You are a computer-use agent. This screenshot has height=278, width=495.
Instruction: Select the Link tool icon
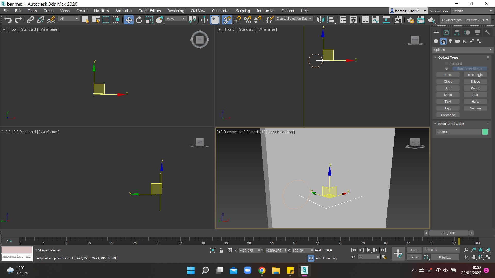point(30,20)
